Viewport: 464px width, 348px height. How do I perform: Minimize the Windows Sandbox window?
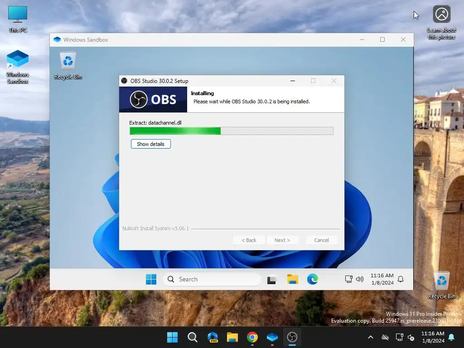(x=362, y=40)
